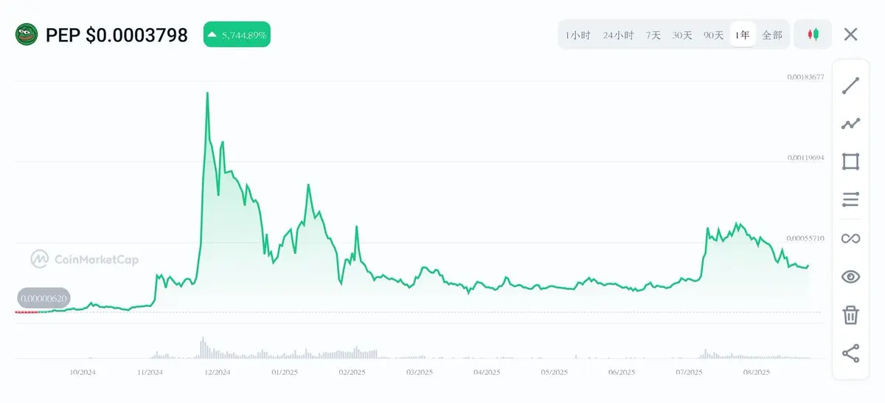Delete drawings with the trash icon
This screenshot has width=885, height=403.
[x=850, y=315]
